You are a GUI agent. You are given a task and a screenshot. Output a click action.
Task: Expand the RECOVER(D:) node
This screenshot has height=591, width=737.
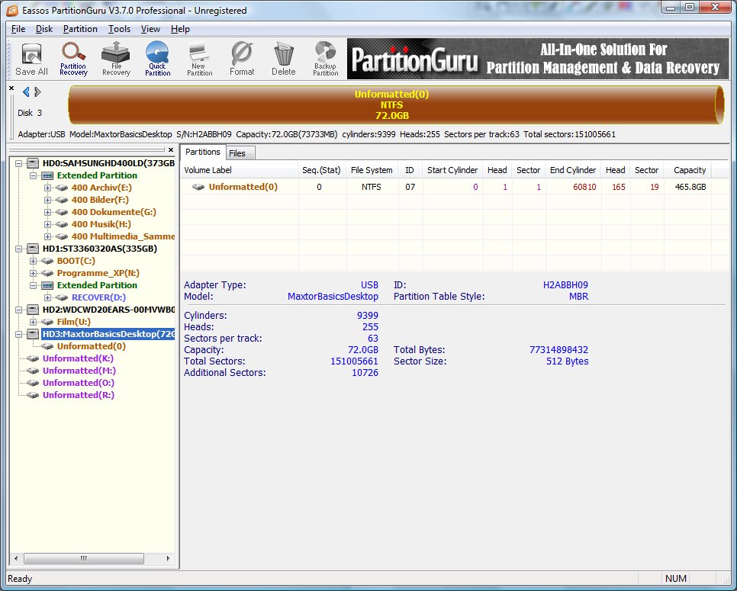tap(48, 298)
